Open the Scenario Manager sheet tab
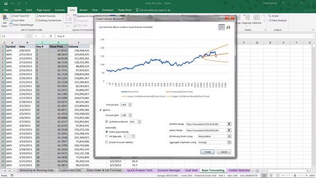 [169, 170]
